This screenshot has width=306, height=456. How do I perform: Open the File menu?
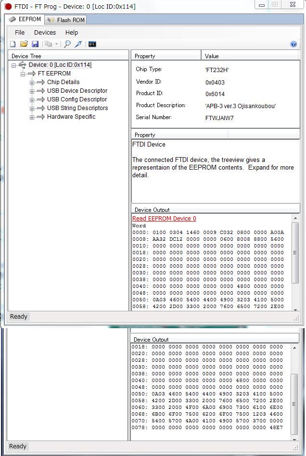(x=20, y=33)
